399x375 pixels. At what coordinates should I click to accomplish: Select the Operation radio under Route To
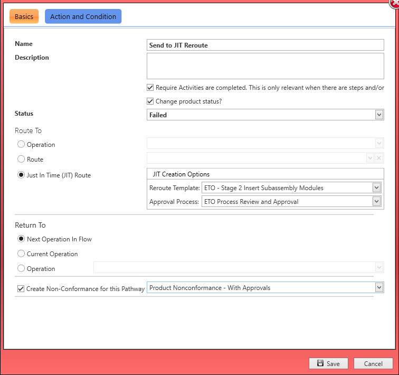(21, 144)
